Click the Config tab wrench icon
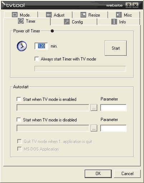This screenshot has width=144, height=183. pyautogui.click(x=67, y=22)
